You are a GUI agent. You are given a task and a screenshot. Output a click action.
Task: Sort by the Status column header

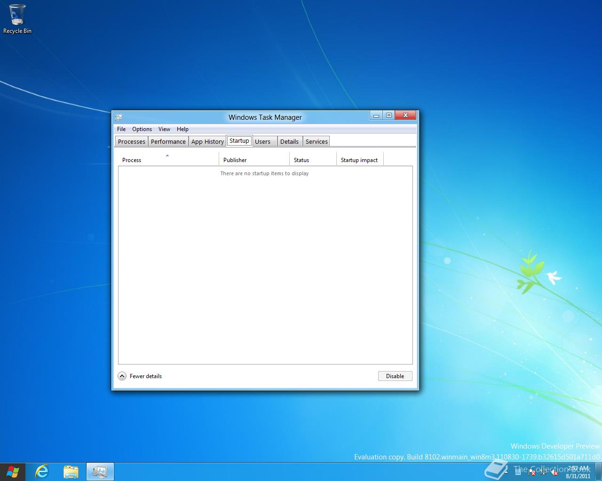(x=313, y=159)
